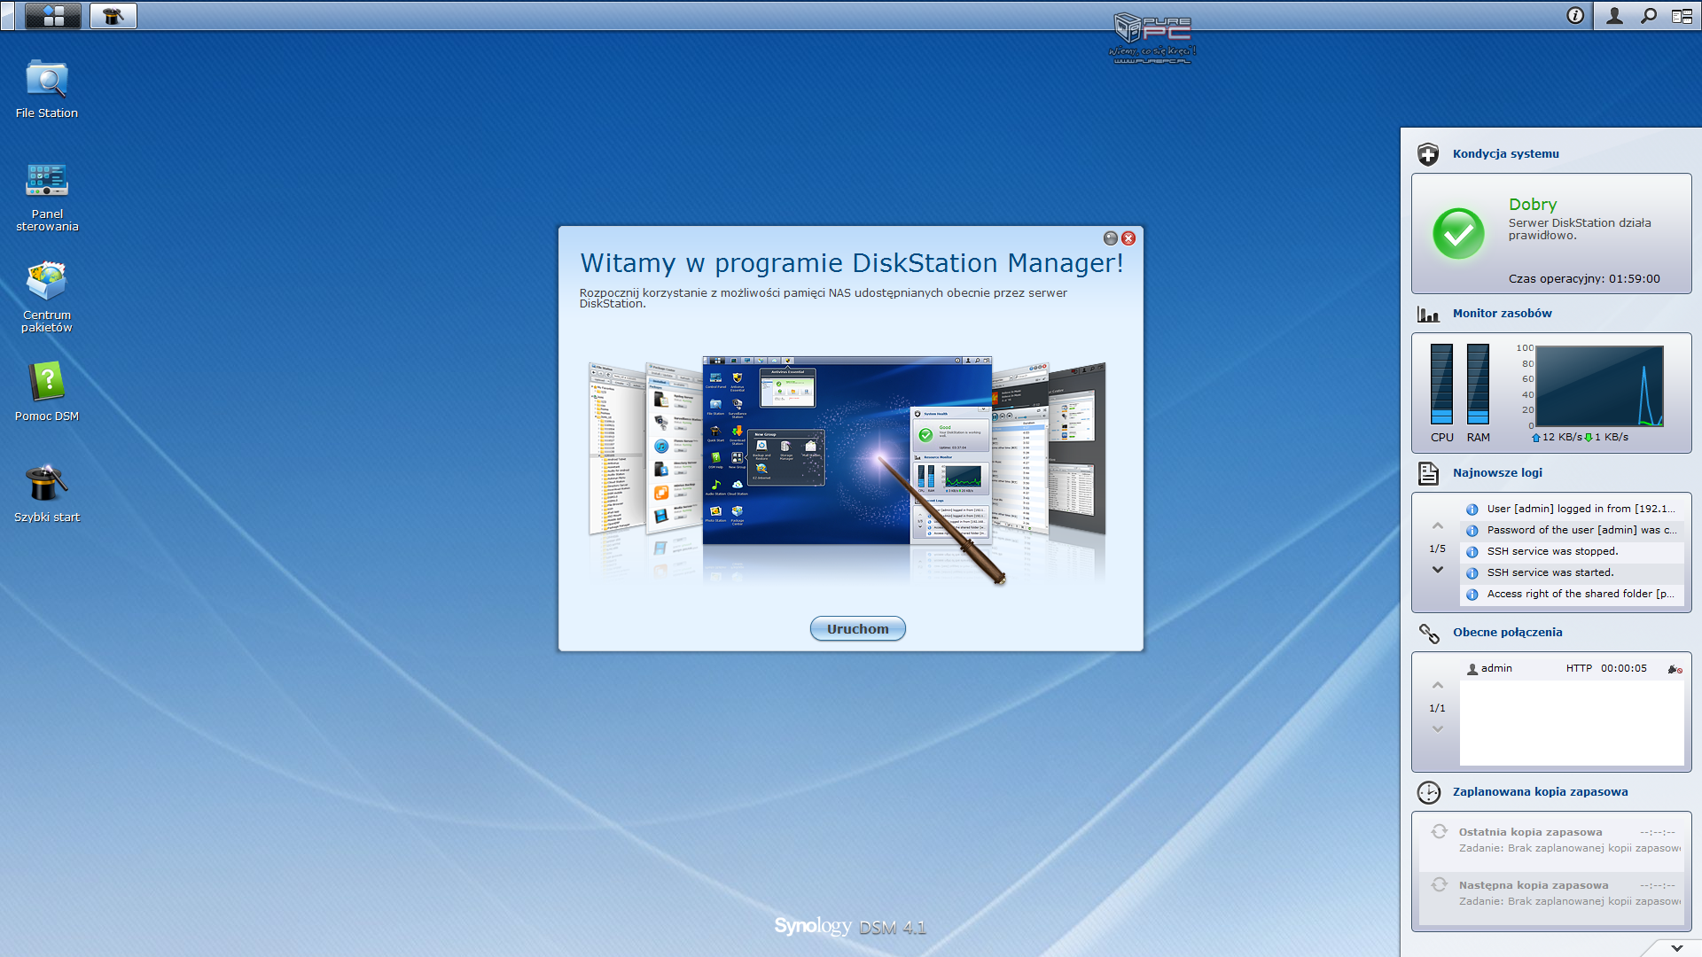Open Monitor zasobów widget title

(1502, 314)
